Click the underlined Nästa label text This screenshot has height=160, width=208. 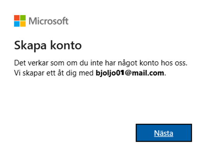(163, 133)
